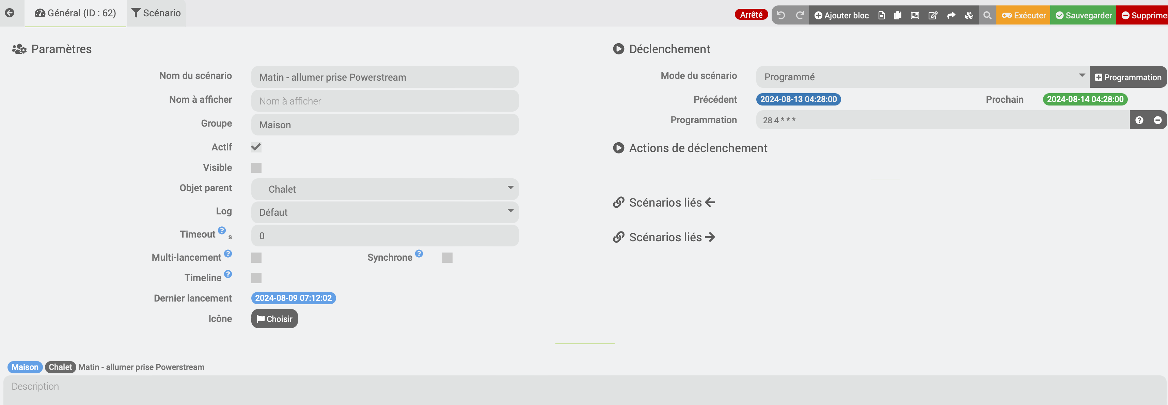Click the back arrow icon

click(10, 13)
